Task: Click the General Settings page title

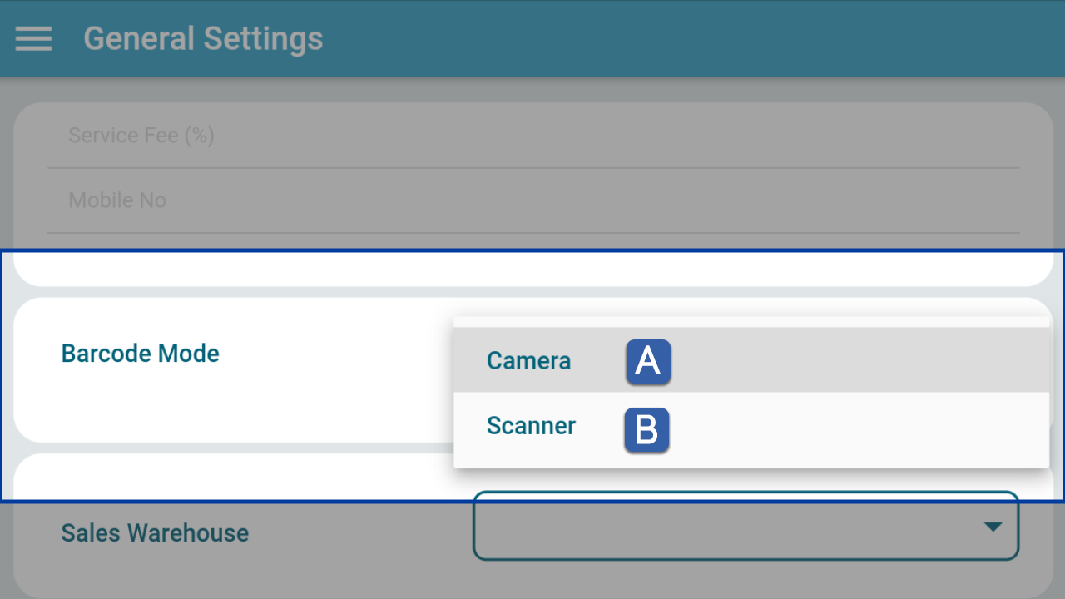Action: (x=203, y=38)
